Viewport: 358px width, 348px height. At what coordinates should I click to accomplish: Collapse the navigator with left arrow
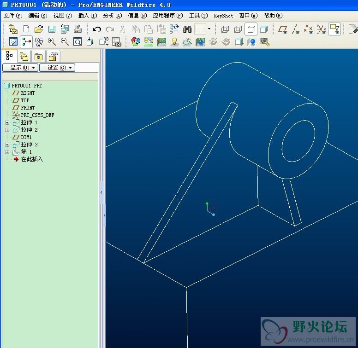(x=101, y=192)
